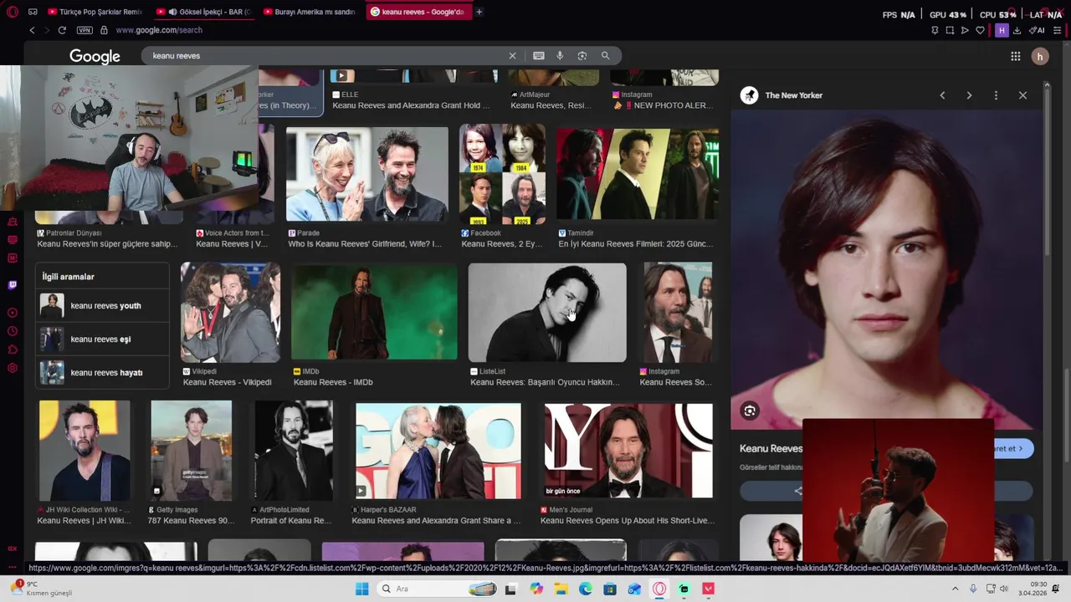The height and width of the screenshot is (602, 1071).
Task: Open the on-screen keyboard input tool
Action: tap(539, 56)
